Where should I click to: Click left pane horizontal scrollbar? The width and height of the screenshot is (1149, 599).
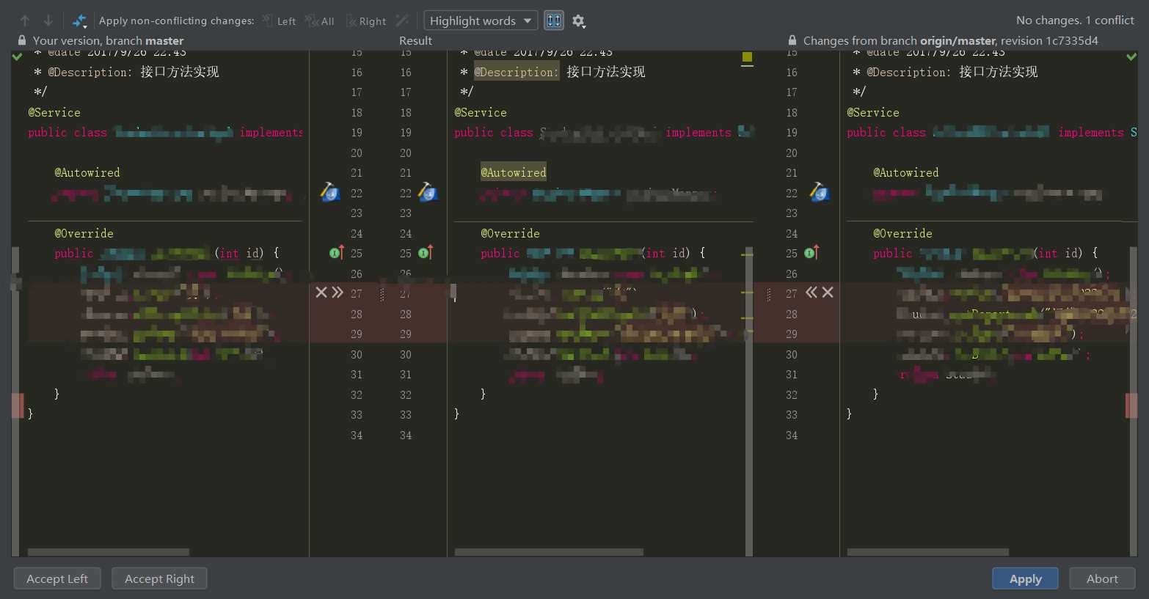click(x=109, y=552)
